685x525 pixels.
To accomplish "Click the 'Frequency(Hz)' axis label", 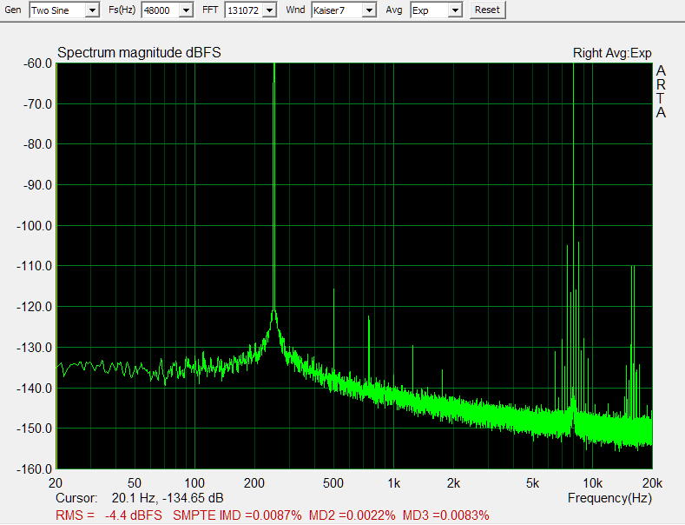I will (609, 498).
